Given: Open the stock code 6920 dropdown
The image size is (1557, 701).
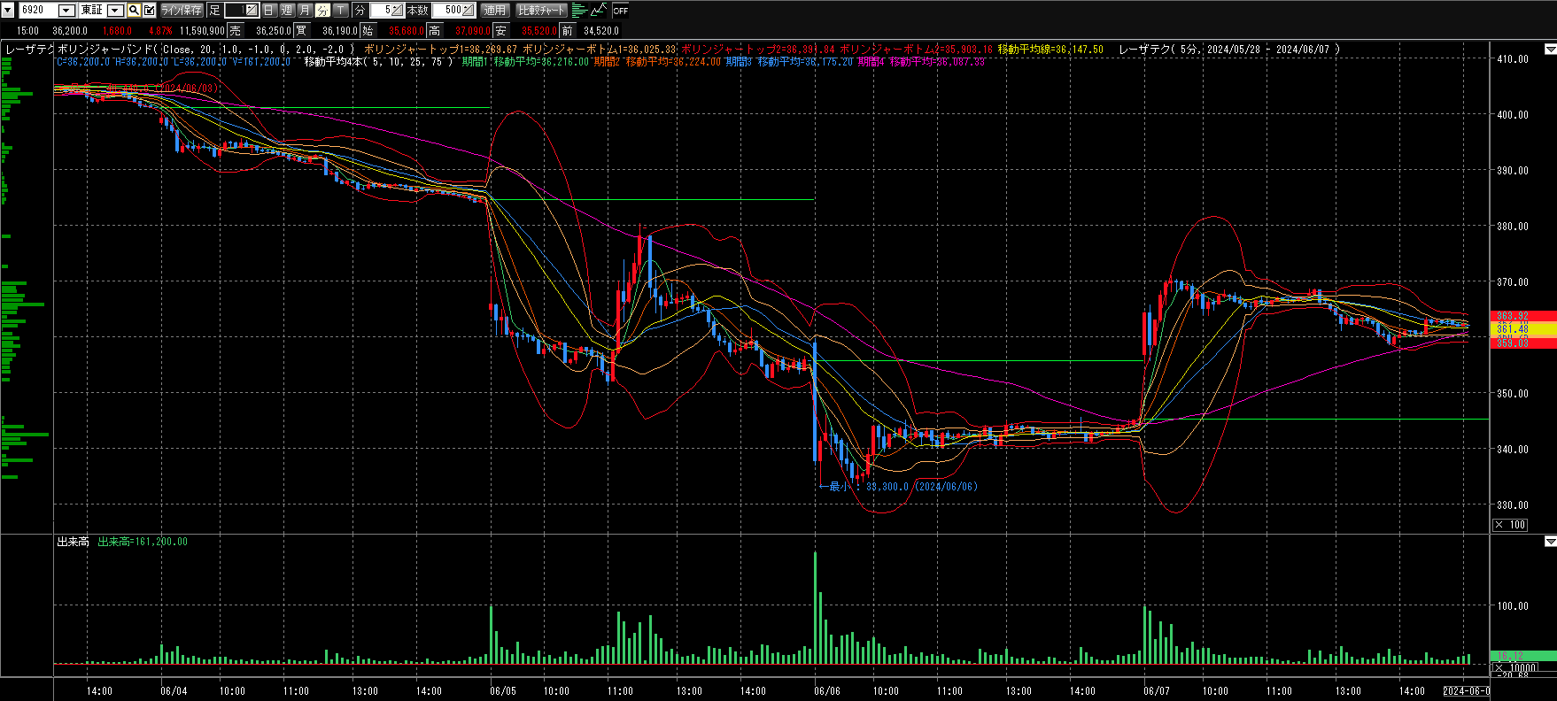Looking at the screenshot, I should point(66,11).
